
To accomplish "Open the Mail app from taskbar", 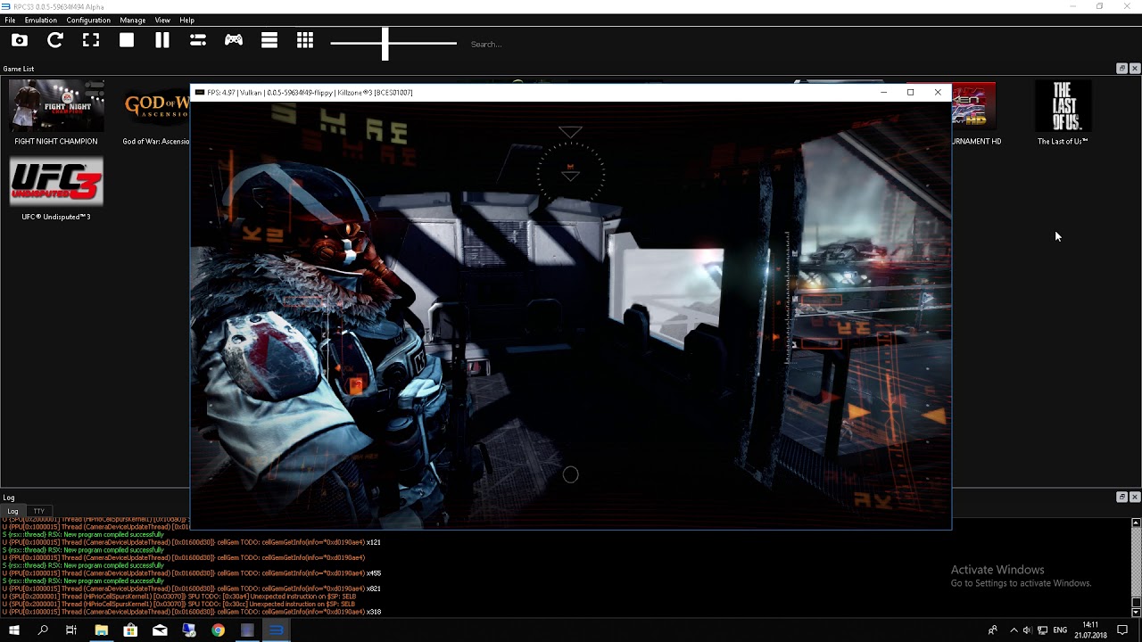I will point(160,630).
